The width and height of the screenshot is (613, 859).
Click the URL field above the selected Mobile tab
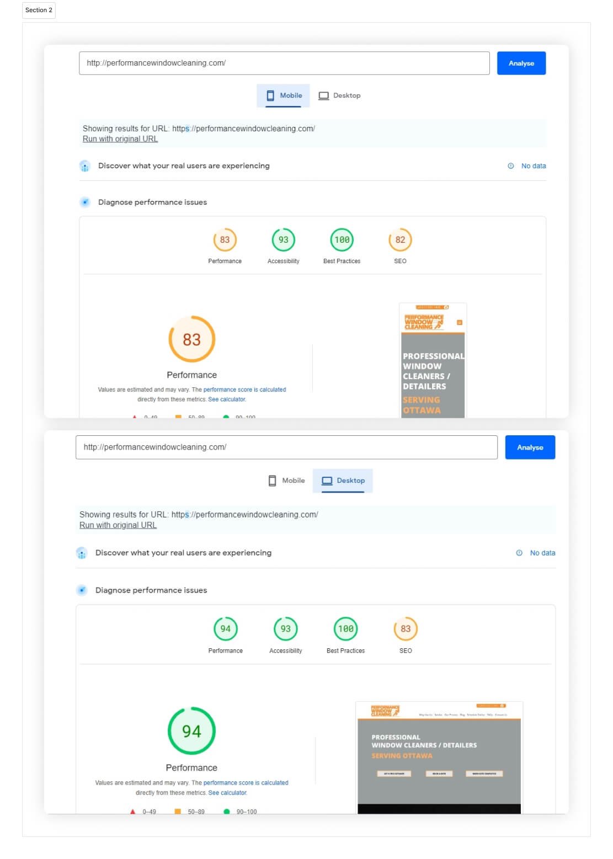pos(284,63)
